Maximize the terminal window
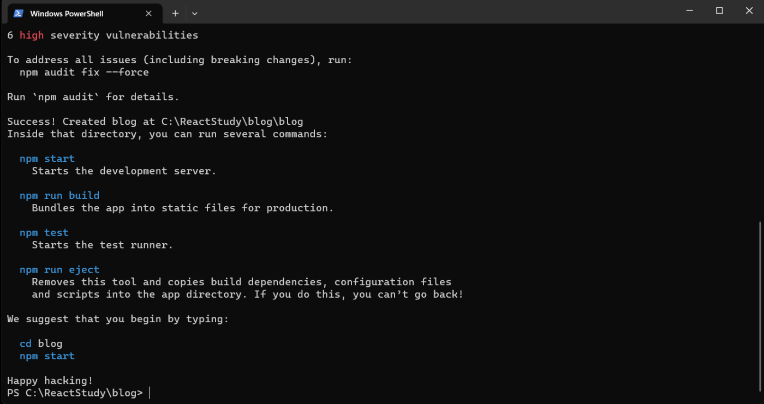Viewport: 764px width, 404px height. (719, 11)
